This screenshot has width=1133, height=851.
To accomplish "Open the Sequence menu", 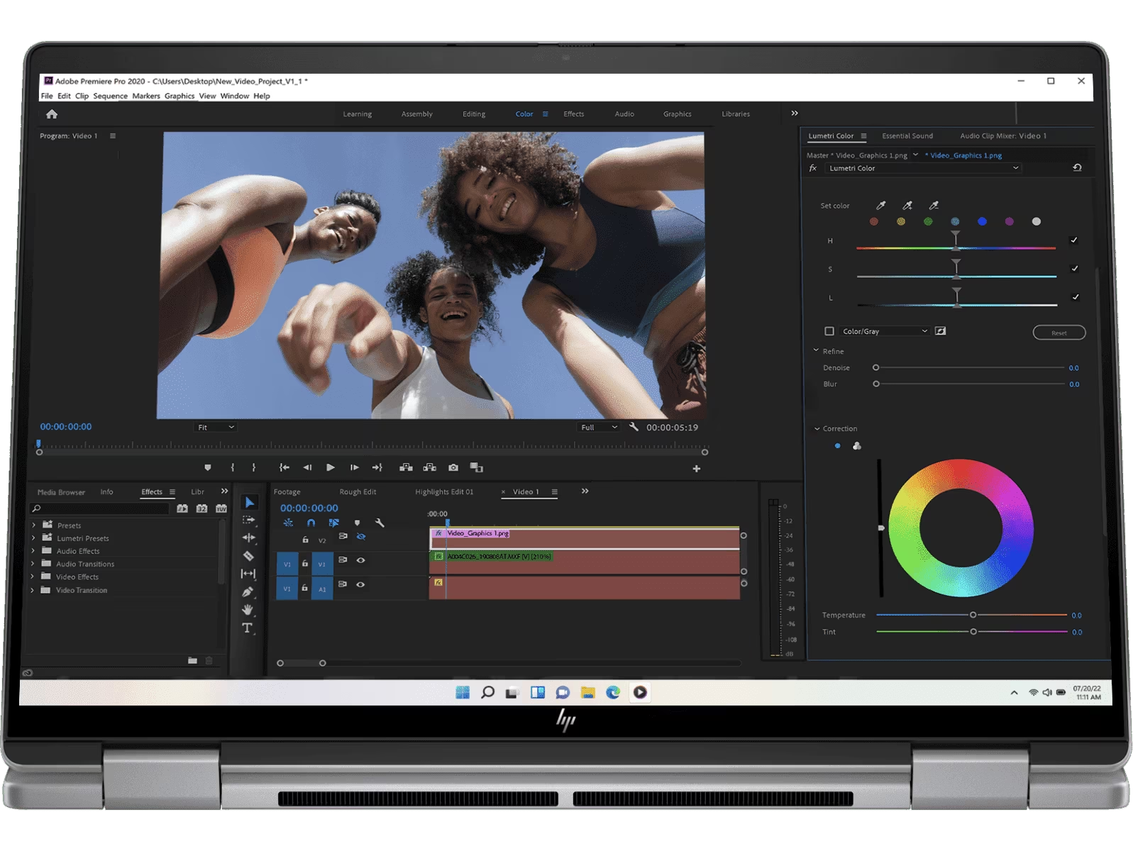I will pos(110,96).
